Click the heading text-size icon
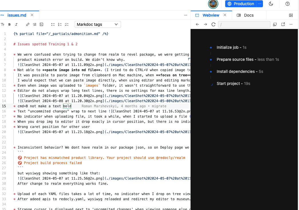Screen dimensions: 299x210 coord(3,24)
